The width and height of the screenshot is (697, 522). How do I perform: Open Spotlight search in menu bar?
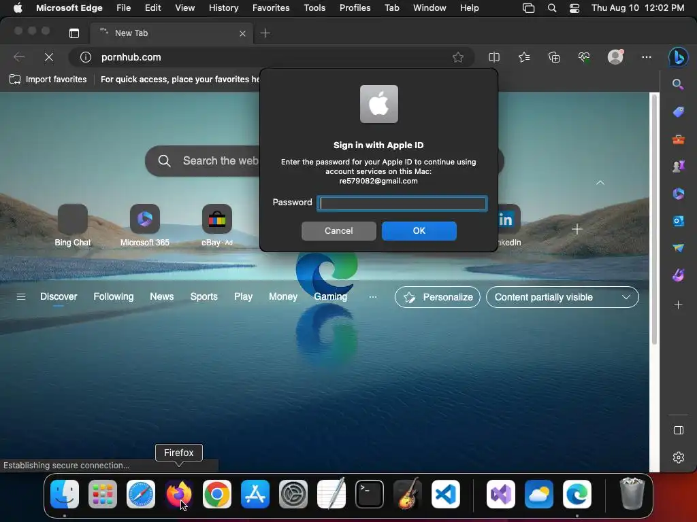coord(551,8)
